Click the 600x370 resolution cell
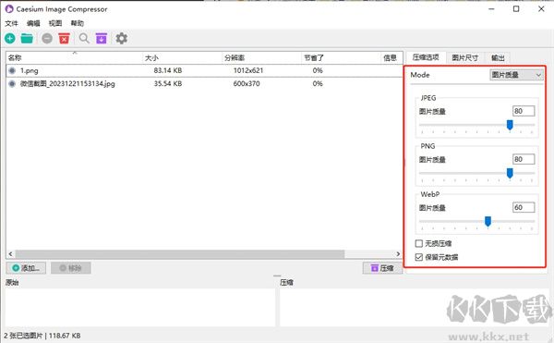This screenshot has width=554, height=343. [247, 84]
